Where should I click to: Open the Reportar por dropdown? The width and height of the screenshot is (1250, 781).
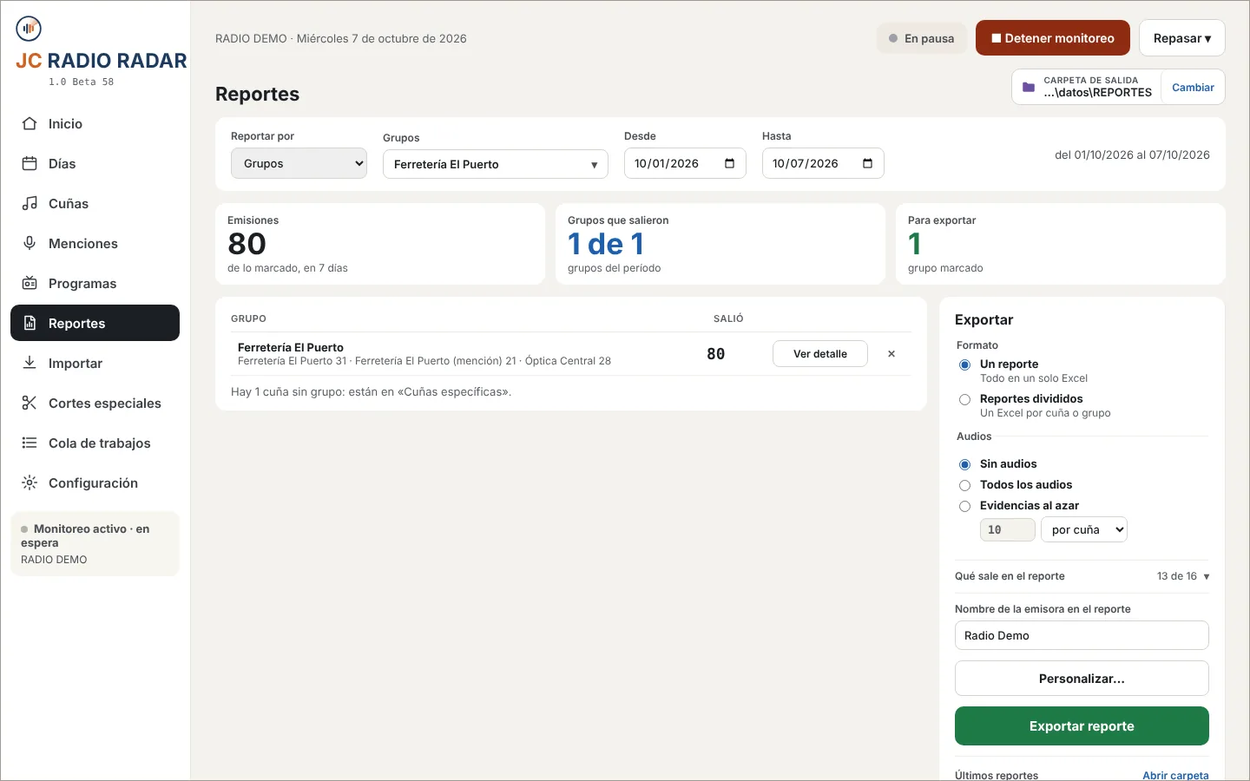point(299,164)
